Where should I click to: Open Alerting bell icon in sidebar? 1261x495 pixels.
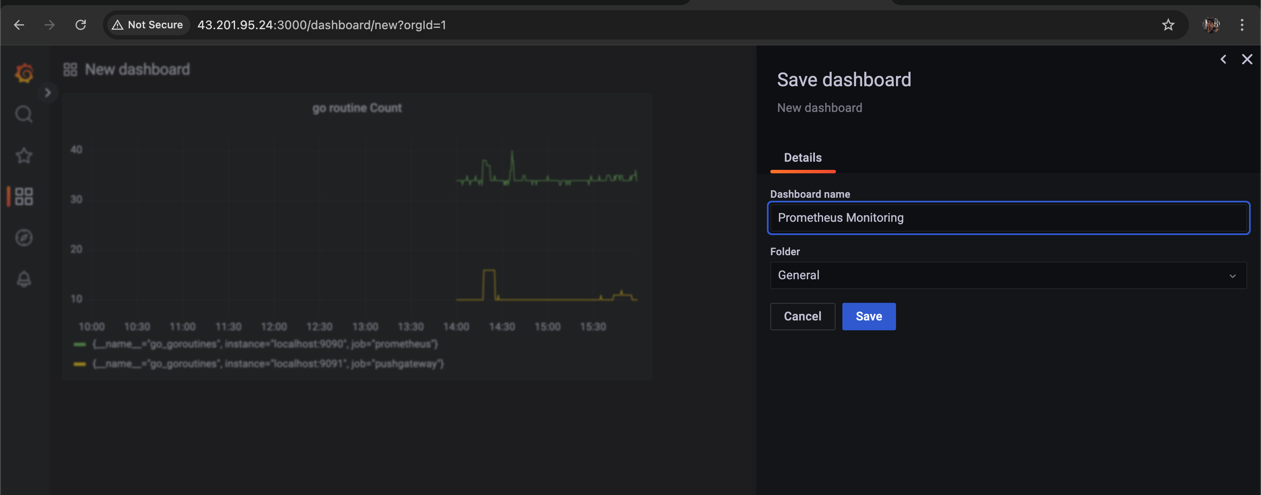(24, 279)
